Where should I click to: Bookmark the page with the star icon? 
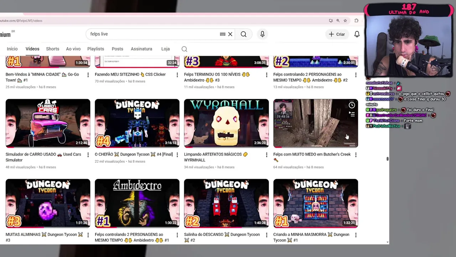click(x=345, y=21)
